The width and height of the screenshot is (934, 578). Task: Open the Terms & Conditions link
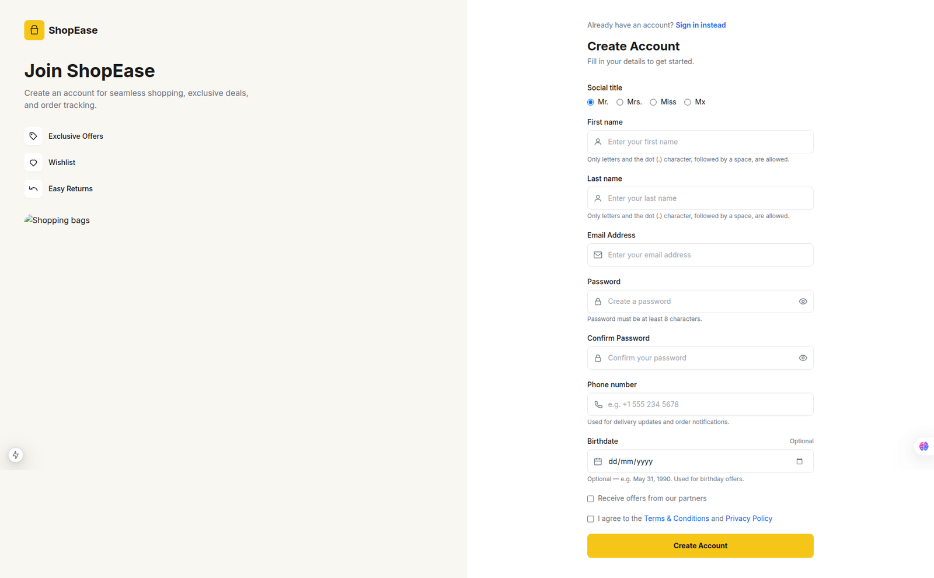[676, 519]
